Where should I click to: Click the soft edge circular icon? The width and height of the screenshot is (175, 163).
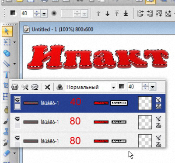[x=54, y=14]
